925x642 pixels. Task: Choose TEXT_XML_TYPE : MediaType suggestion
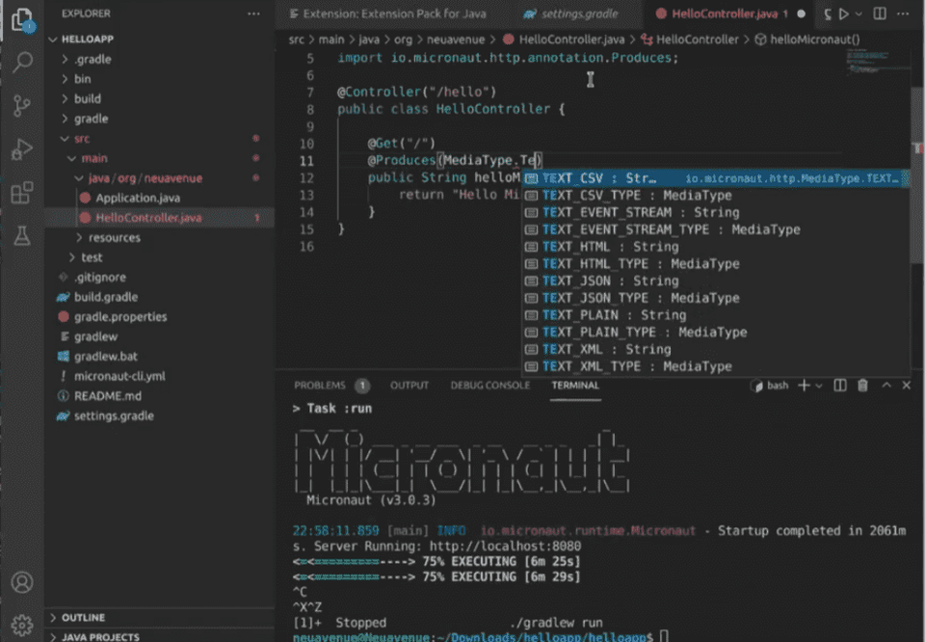coord(716,366)
